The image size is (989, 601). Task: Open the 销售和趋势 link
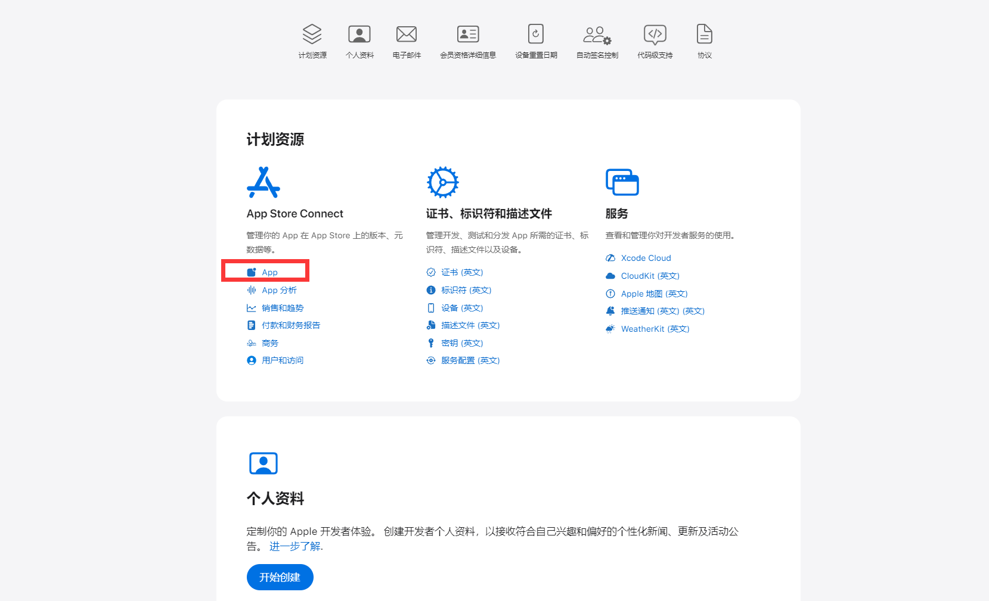click(283, 308)
